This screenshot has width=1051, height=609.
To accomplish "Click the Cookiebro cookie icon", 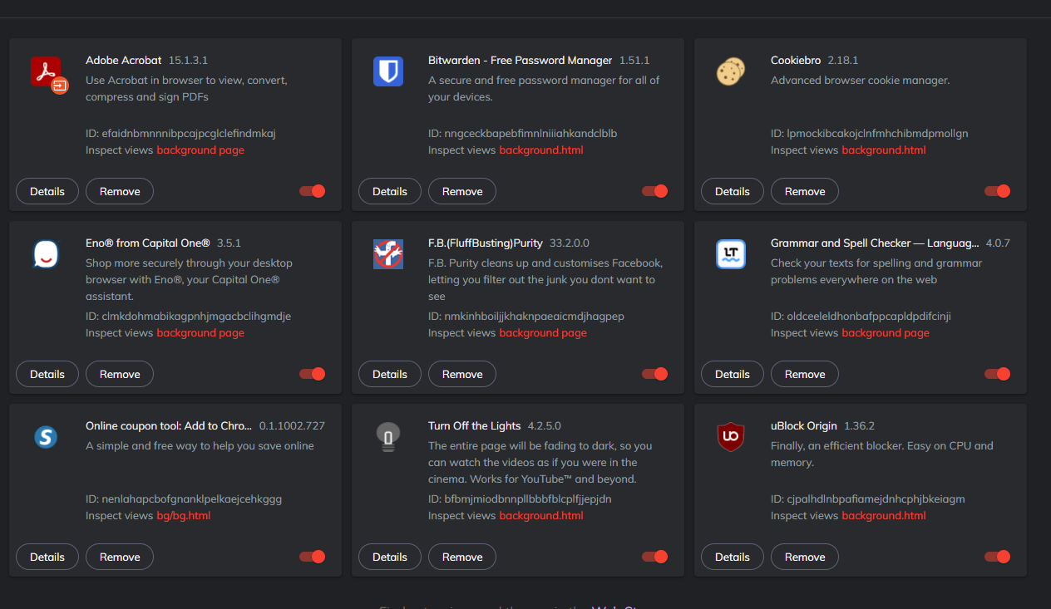I will pos(731,71).
